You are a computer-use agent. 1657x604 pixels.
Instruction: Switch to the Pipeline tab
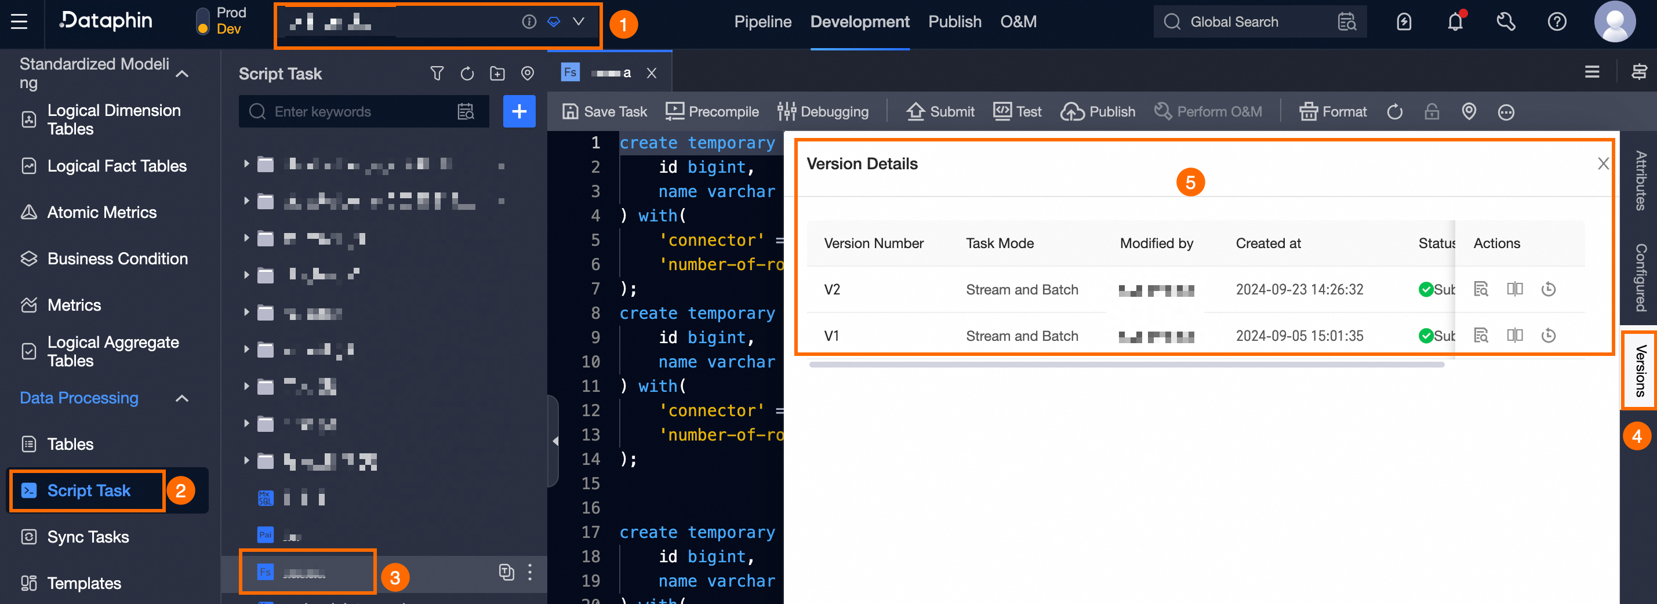click(762, 22)
